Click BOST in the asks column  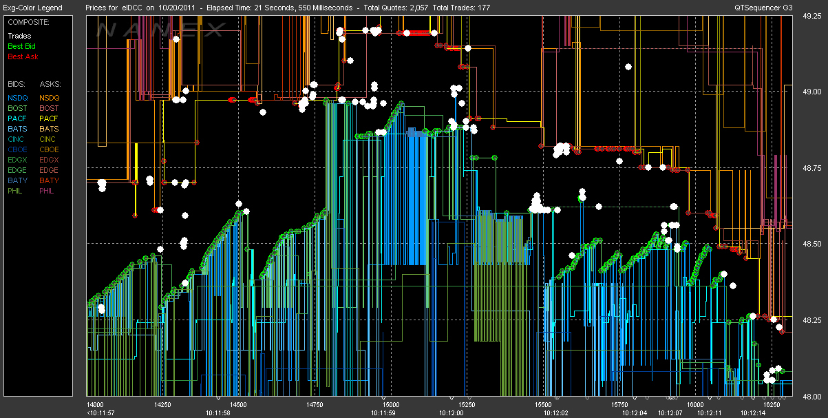tap(50, 108)
